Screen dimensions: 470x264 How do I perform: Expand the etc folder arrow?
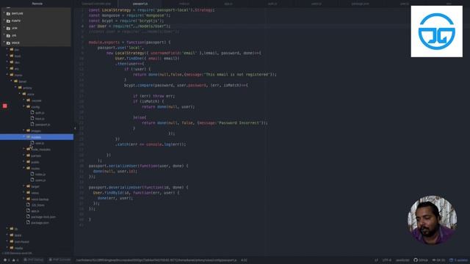tap(7, 68)
